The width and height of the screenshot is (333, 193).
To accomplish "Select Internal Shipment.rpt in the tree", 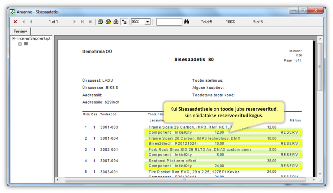I will pos(34,38).
